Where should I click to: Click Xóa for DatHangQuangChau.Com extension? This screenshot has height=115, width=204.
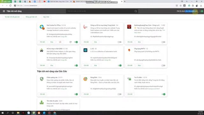click(139, 42)
